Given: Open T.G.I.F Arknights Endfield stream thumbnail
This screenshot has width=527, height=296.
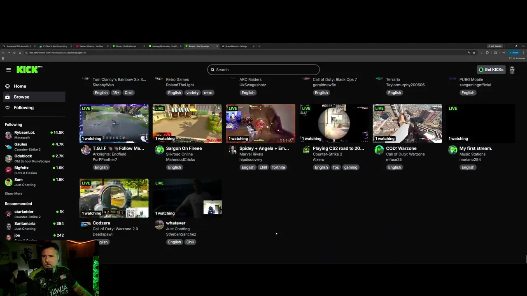Looking at the screenshot, I should click(x=114, y=123).
